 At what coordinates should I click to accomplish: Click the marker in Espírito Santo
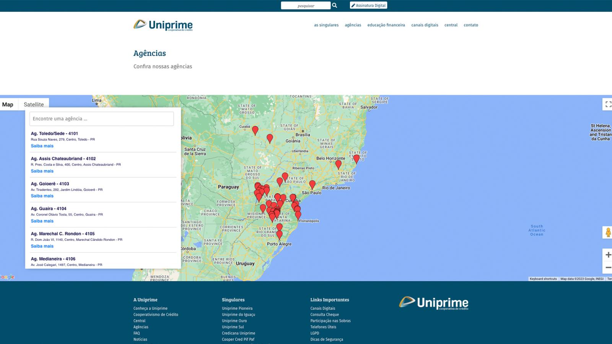coord(356,159)
